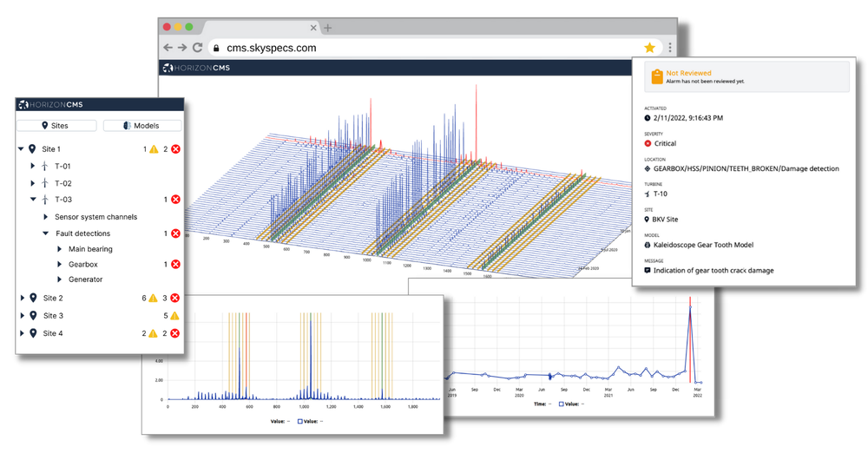Click Site 4 red critical icon
This screenshot has width=868, height=460.
click(175, 333)
